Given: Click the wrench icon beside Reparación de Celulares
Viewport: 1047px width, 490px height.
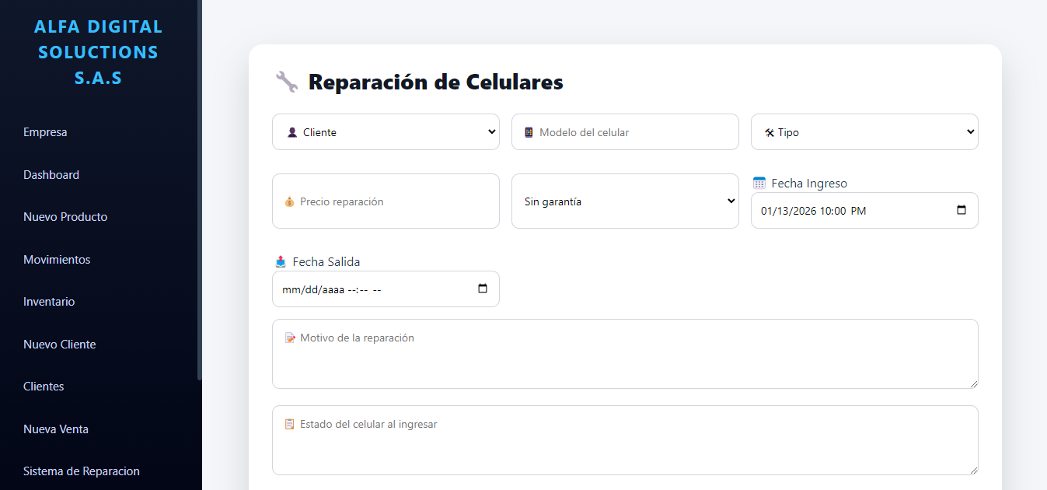Looking at the screenshot, I should pos(287,82).
